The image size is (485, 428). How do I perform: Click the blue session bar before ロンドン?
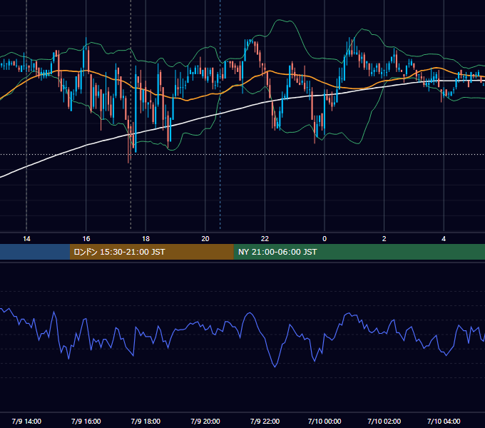[x=35, y=252]
